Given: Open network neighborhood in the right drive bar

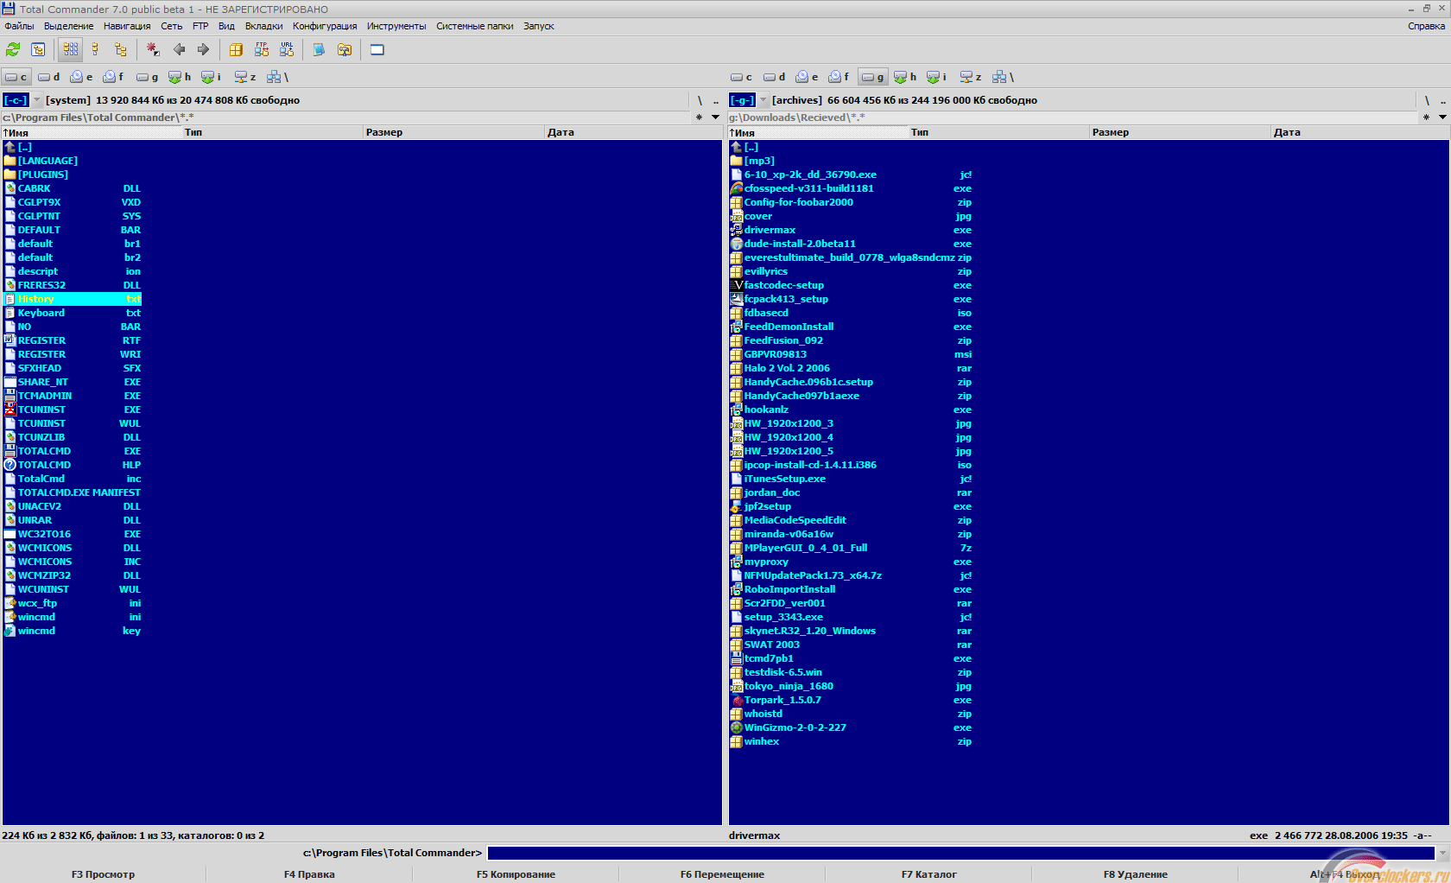Looking at the screenshot, I should [x=1003, y=77].
